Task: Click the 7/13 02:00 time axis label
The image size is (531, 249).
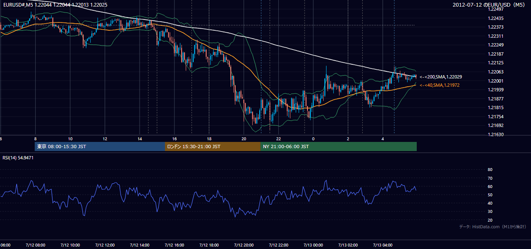Action: point(348,245)
